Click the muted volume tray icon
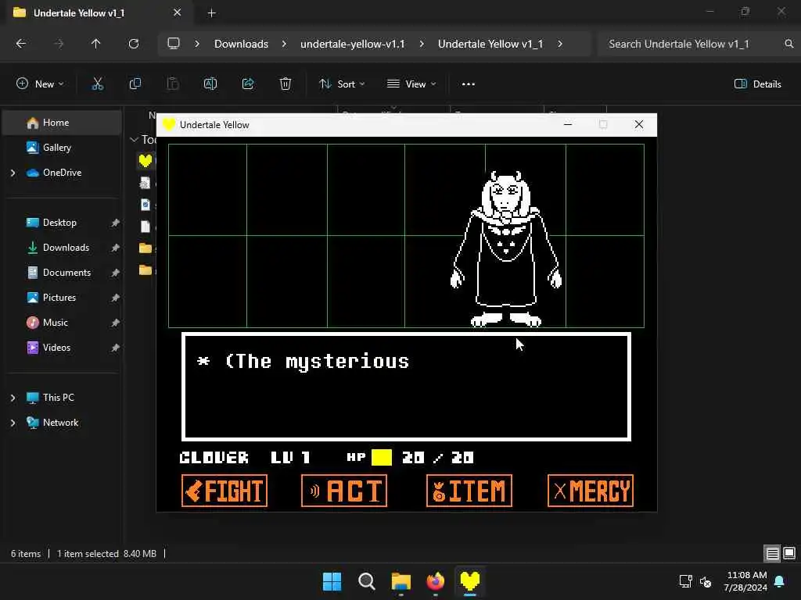801x600 pixels. 706,581
